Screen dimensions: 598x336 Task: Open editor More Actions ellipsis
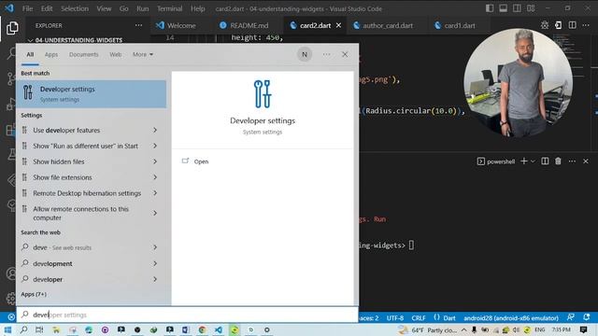tap(586, 25)
